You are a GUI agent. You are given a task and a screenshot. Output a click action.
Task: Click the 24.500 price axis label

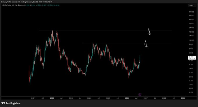coord(191,28)
